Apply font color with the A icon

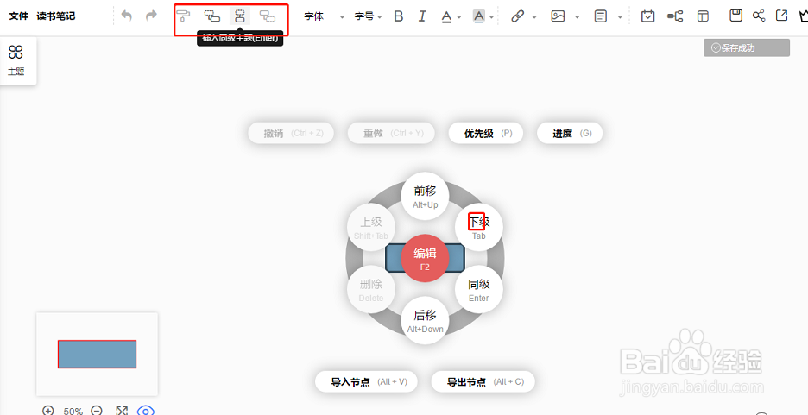[447, 16]
